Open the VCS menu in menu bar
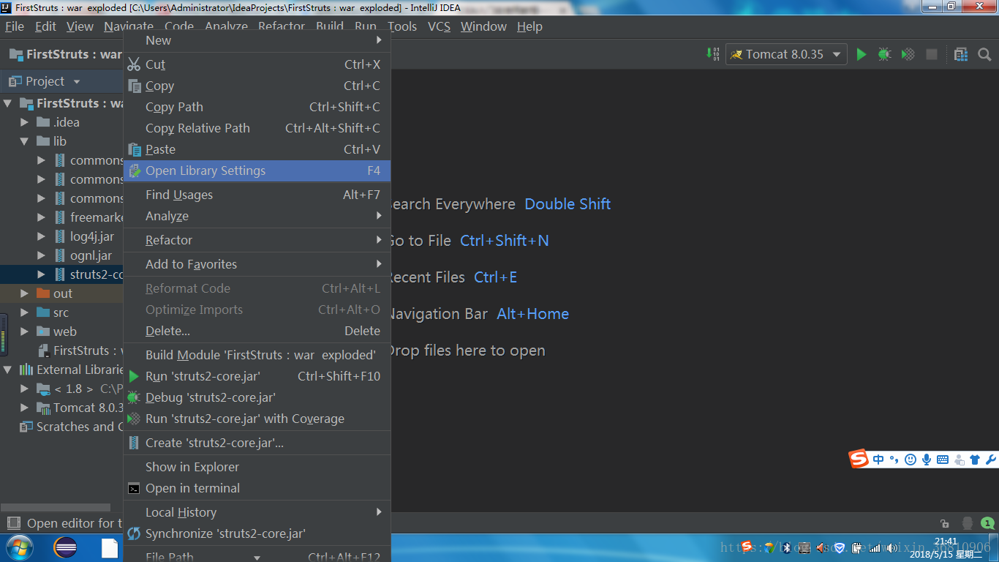Image resolution: width=999 pixels, height=562 pixels. 439,26
